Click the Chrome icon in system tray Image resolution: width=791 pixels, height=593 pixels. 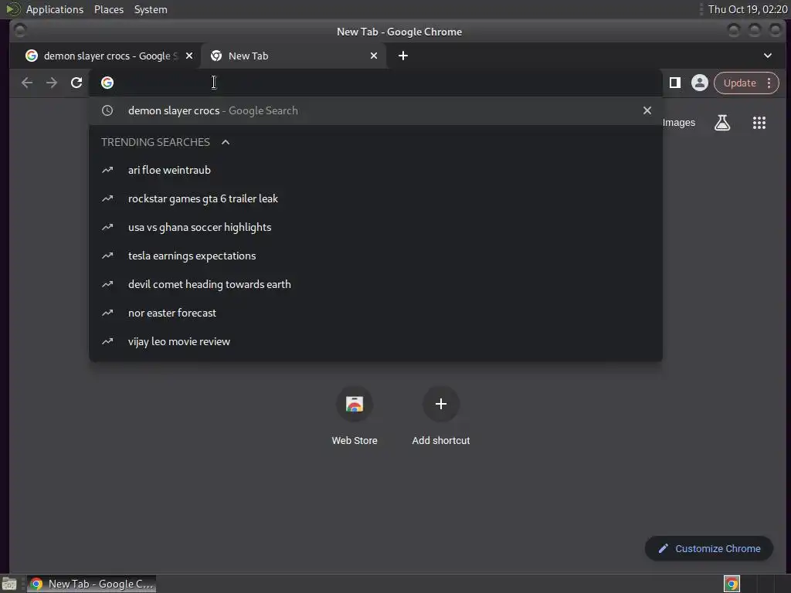click(x=732, y=584)
